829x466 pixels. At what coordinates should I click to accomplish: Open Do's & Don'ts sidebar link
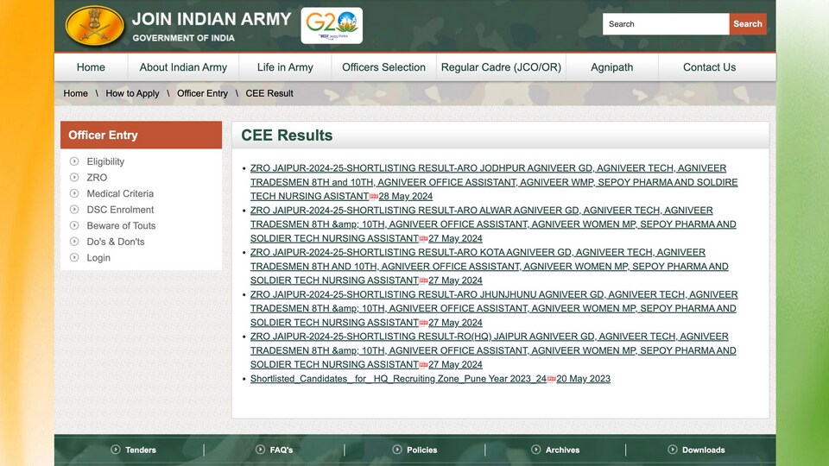(115, 242)
